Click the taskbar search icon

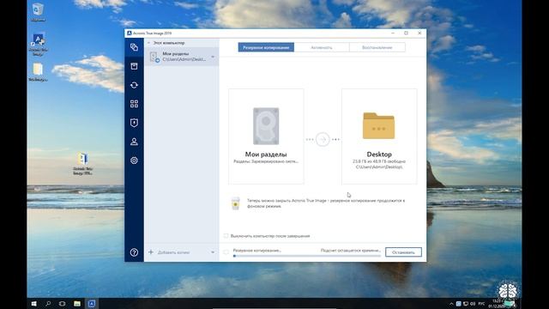(x=48, y=303)
